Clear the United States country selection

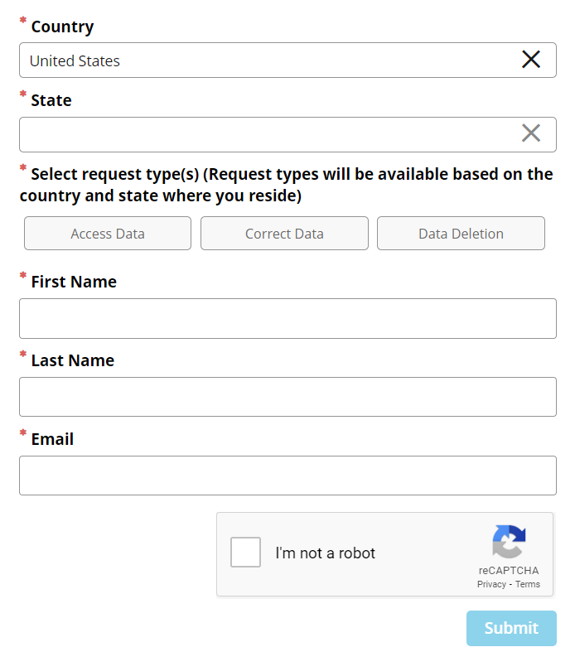531,60
